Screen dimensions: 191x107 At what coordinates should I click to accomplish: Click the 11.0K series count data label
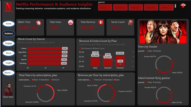(x=95, y=53)
